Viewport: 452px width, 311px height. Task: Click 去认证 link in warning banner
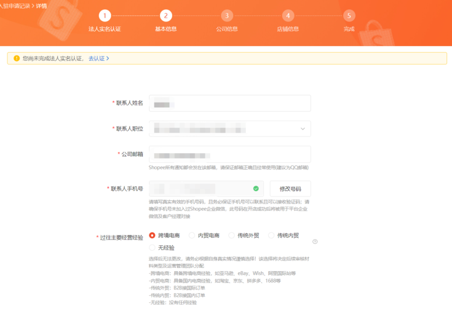98,58
